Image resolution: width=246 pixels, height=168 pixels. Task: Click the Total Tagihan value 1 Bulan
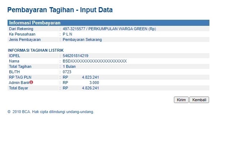point(69,66)
